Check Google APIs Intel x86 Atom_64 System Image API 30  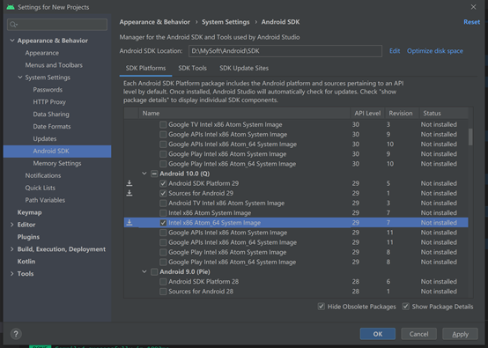pyautogui.click(x=163, y=144)
